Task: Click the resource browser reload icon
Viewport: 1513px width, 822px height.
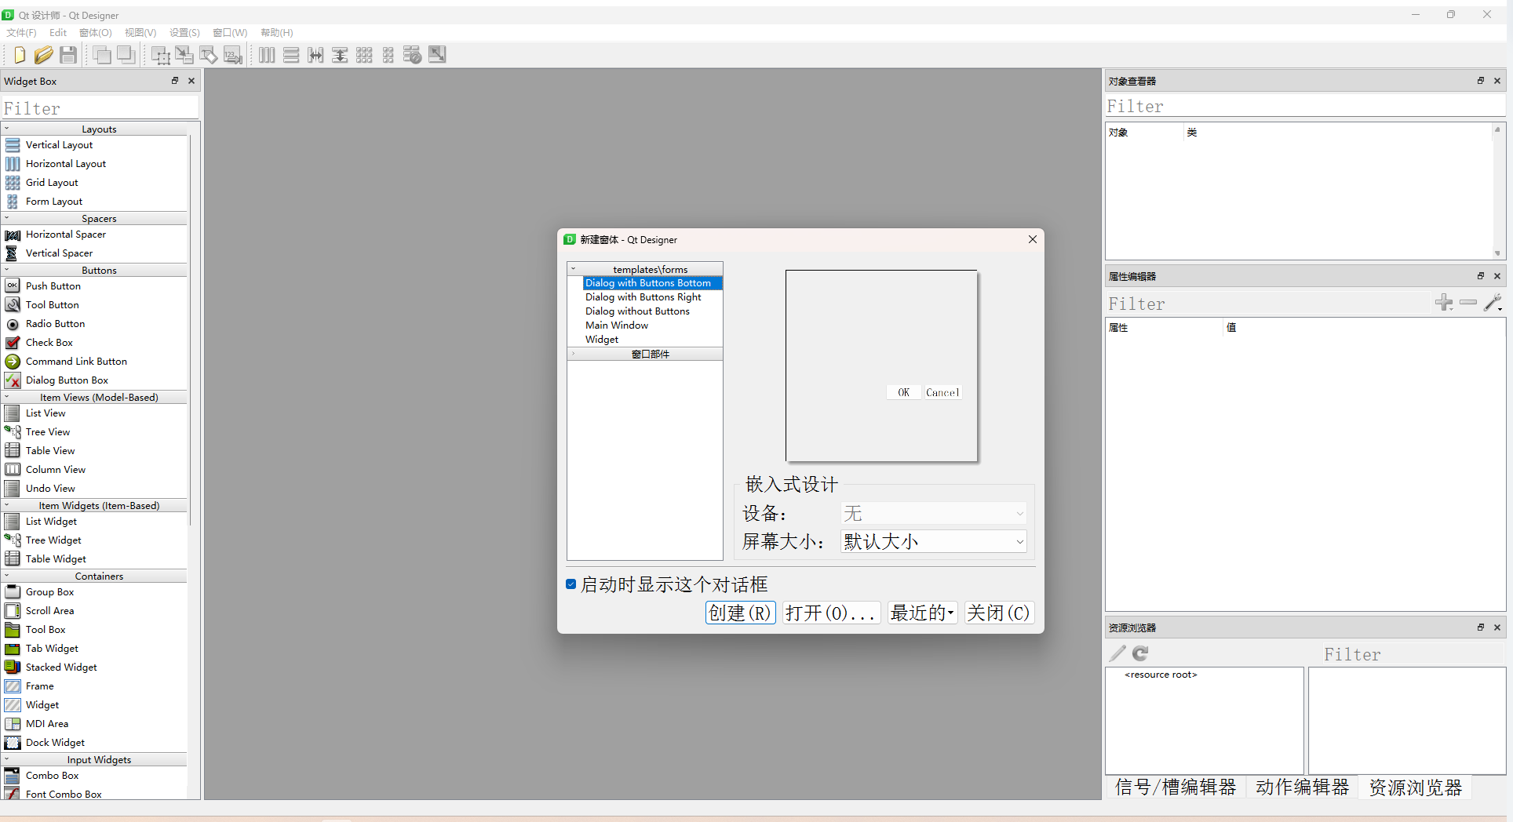Action: pyautogui.click(x=1140, y=653)
